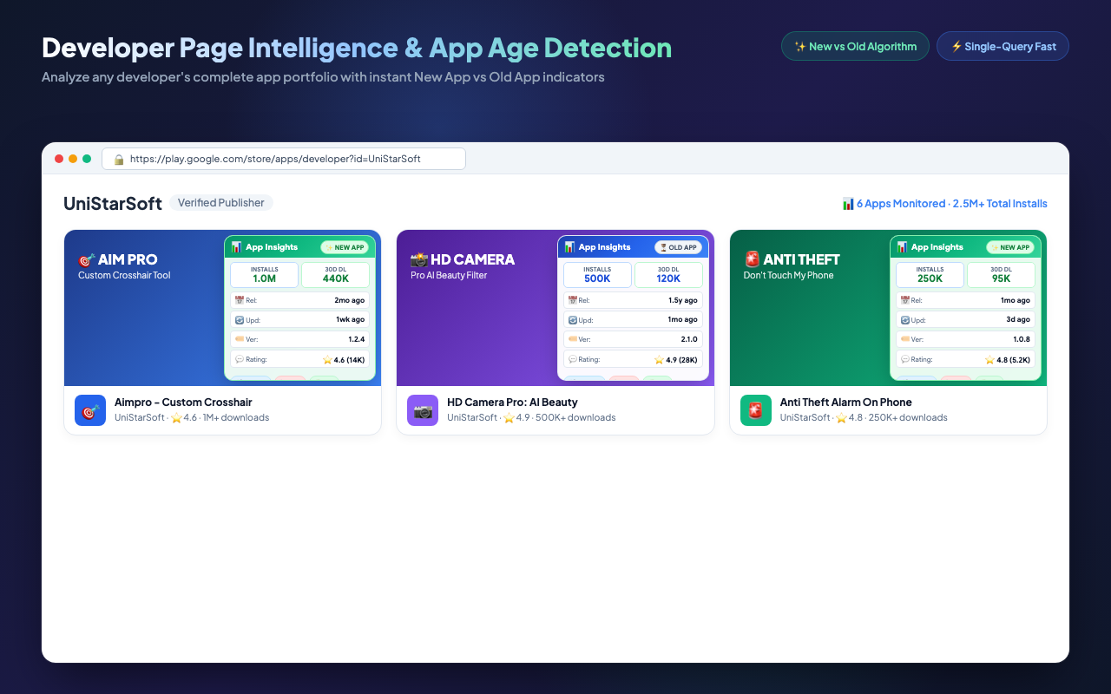The height and width of the screenshot is (694, 1111).
Task: Click the siren emoji next to ANTI THEFT banner title
Action: point(752,259)
